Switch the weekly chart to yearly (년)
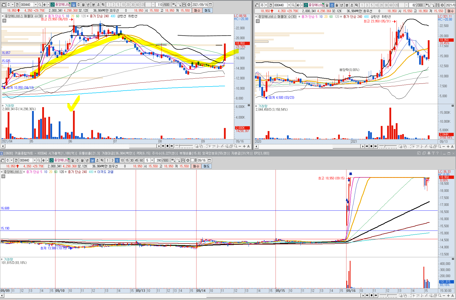The height and width of the screenshot is (300, 456). coord(342,5)
